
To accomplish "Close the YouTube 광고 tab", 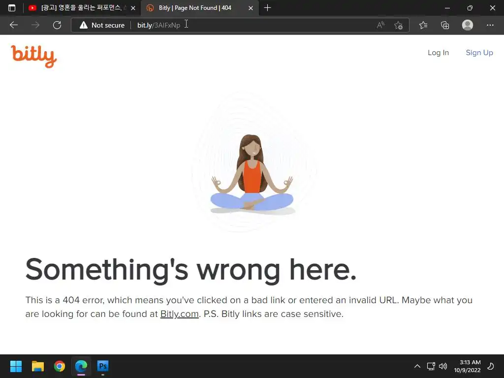I will [133, 8].
